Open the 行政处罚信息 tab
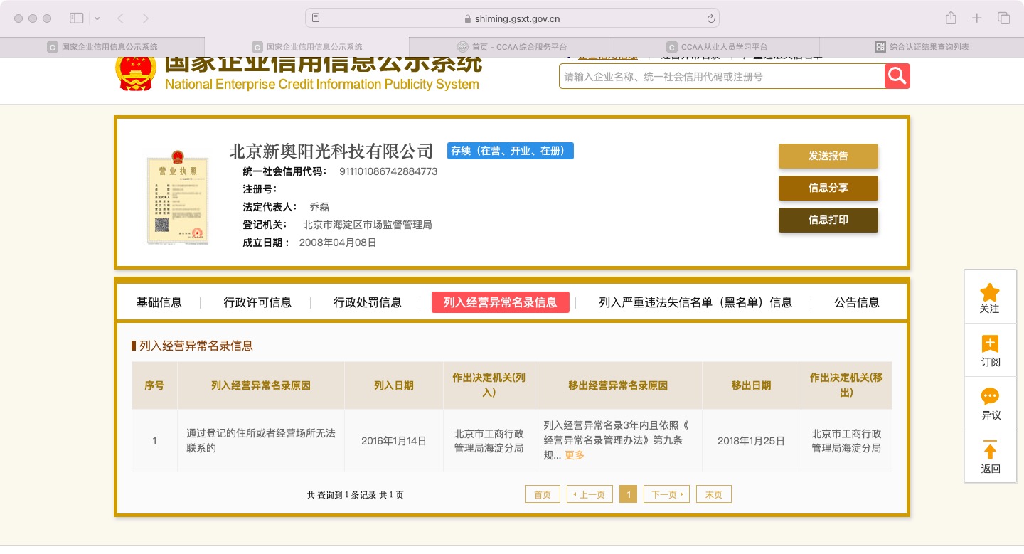 368,302
